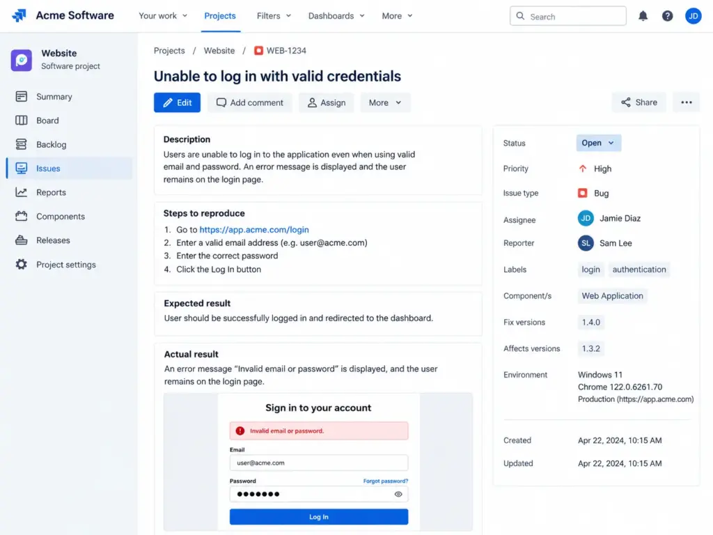
Task: Click the Forgot password link
Action: click(x=386, y=481)
